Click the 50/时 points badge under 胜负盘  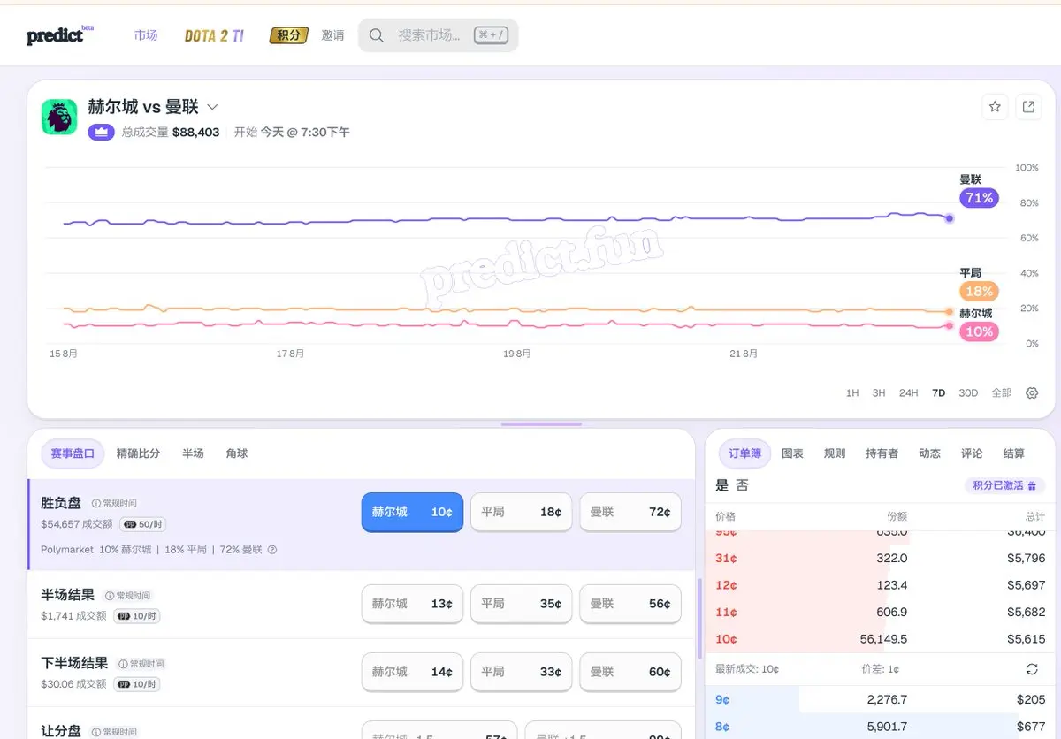pos(142,524)
